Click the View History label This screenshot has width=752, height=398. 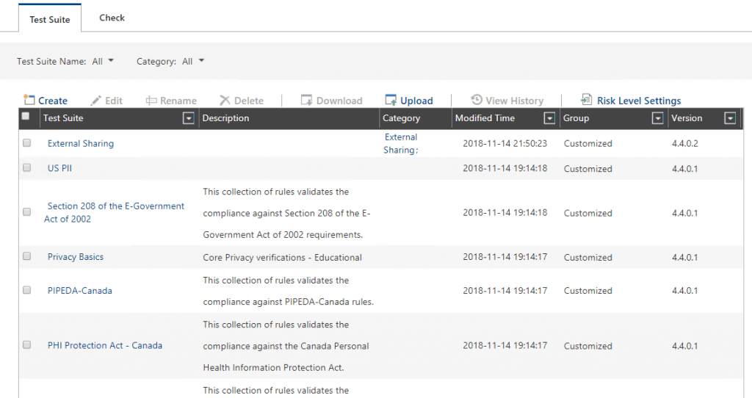click(x=515, y=101)
